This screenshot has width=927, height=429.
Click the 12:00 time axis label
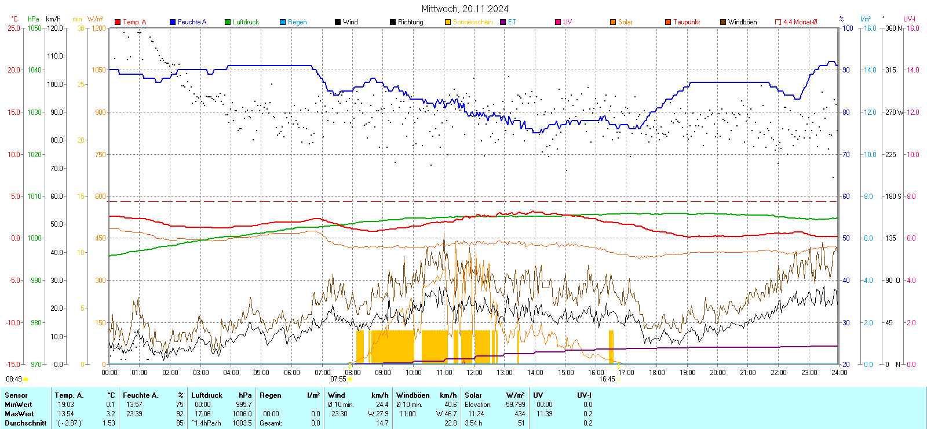click(475, 373)
